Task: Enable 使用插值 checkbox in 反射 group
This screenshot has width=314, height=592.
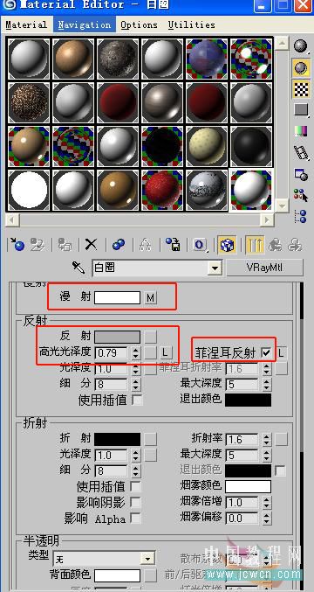Action: 137,400
